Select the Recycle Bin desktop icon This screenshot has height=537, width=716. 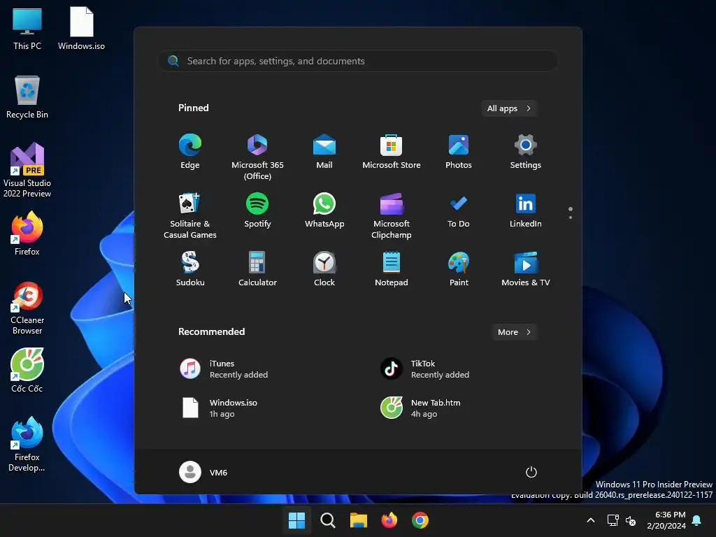[27, 97]
